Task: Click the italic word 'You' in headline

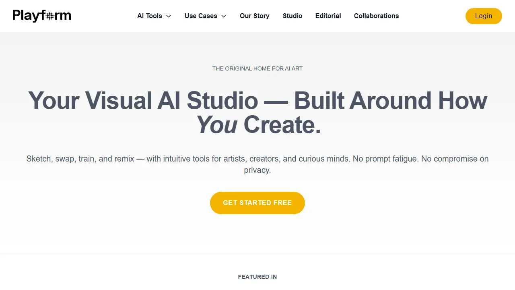Action: 216,125
